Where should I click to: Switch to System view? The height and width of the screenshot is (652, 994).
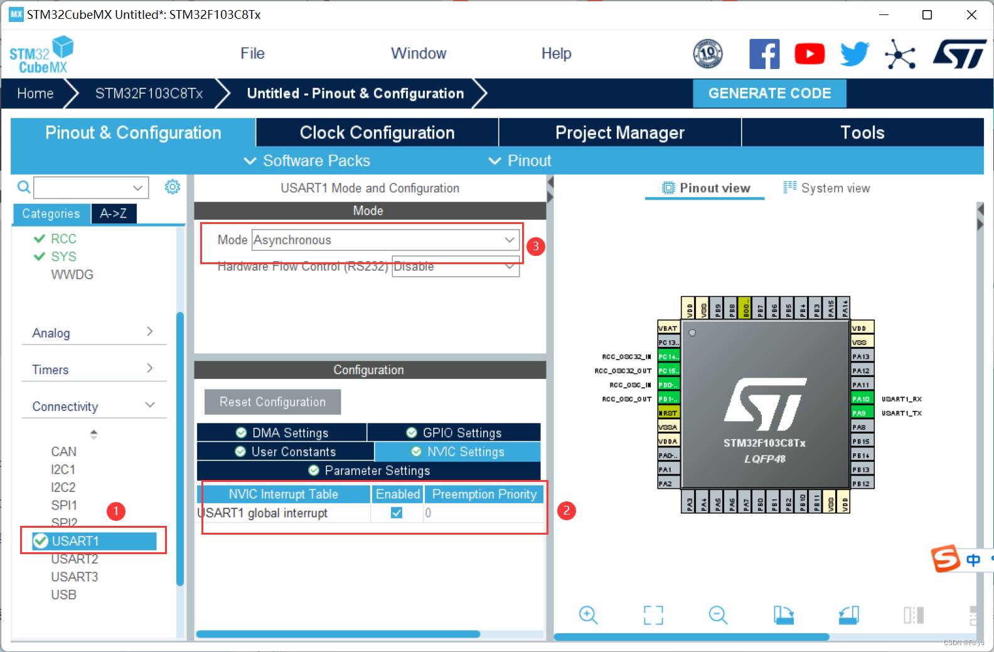pyautogui.click(x=826, y=188)
